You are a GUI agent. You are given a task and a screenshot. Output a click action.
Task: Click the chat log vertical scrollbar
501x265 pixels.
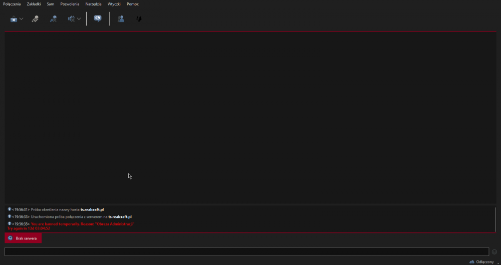tap(495, 219)
